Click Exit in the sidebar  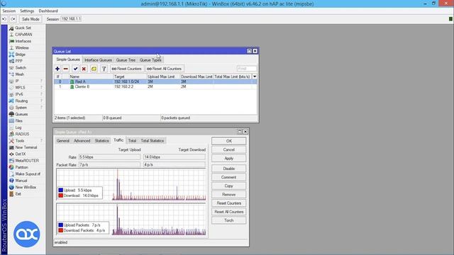[x=18, y=194]
